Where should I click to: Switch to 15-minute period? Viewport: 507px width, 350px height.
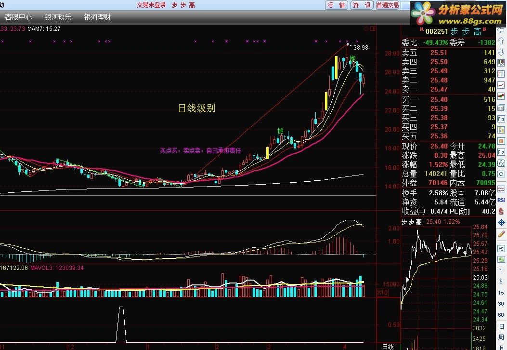tap(501, 292)
